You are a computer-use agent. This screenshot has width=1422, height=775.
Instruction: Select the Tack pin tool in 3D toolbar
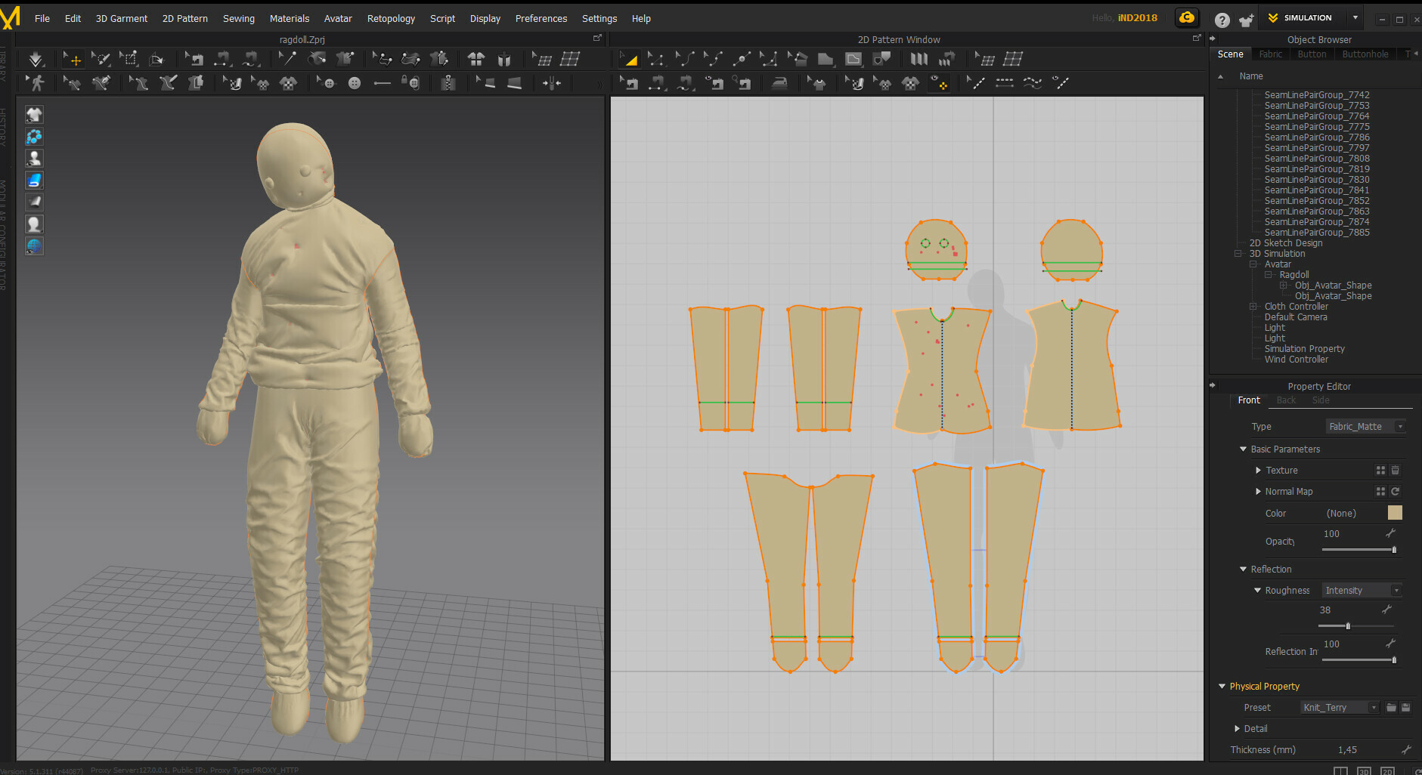coord(287,59)
